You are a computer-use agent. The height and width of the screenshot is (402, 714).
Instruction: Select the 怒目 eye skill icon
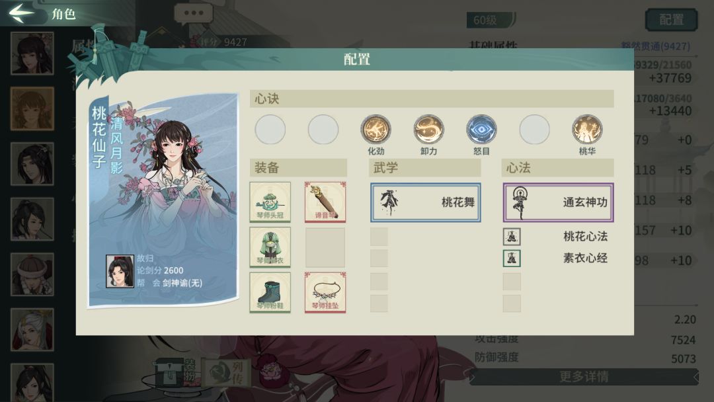click(x=481, y=130)
